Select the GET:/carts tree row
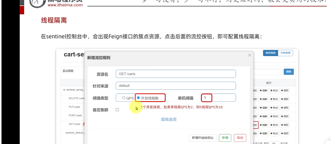This screenshot has height=144, width=331. click(74, 124)
